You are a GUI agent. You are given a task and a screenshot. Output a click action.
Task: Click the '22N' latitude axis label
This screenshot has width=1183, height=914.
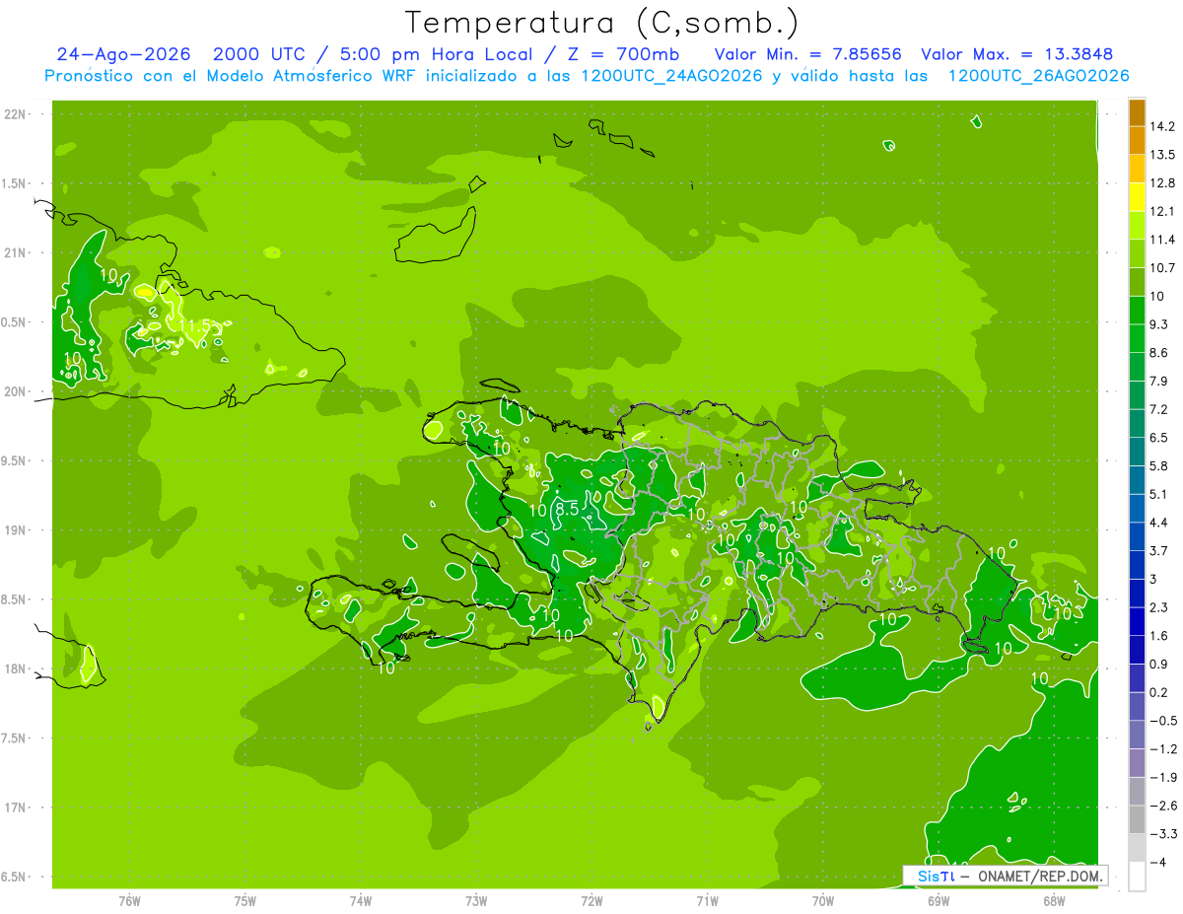[x=16, y=113]
